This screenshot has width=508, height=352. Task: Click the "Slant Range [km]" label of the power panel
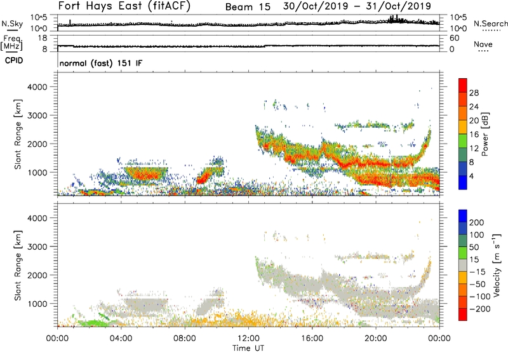tap(18, 134)
